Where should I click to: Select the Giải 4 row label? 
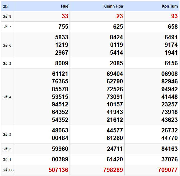7,97
